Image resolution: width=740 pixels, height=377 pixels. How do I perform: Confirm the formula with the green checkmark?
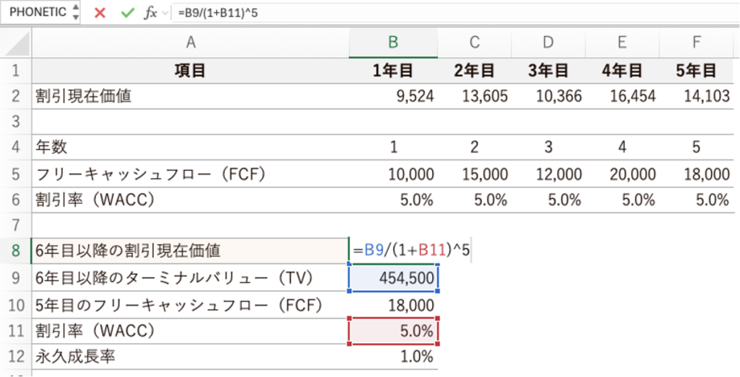click(127, 13)
